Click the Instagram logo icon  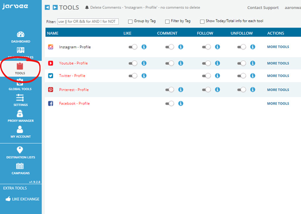(51, 47)
